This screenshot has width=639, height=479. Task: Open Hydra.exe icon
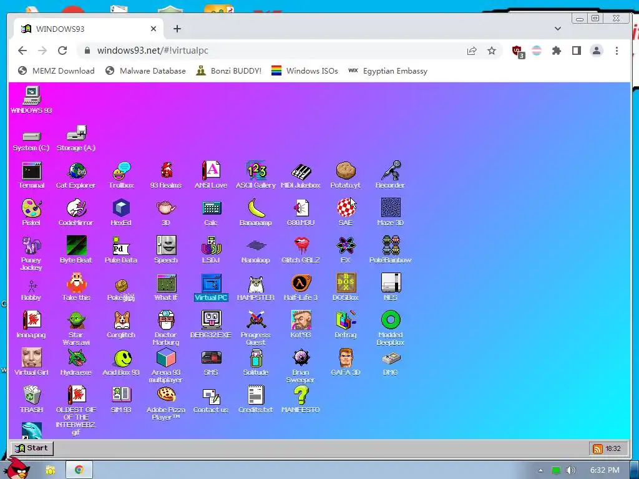[x=76, y=362]
